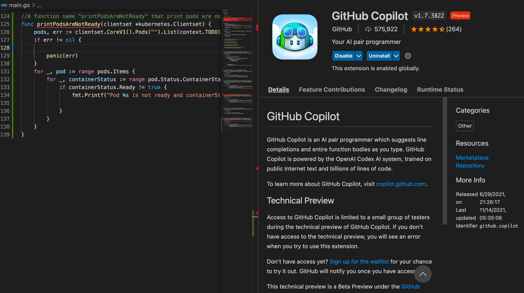Open the extension settings gear
This screenshot has width=524, height=293.
coord(408,56)
